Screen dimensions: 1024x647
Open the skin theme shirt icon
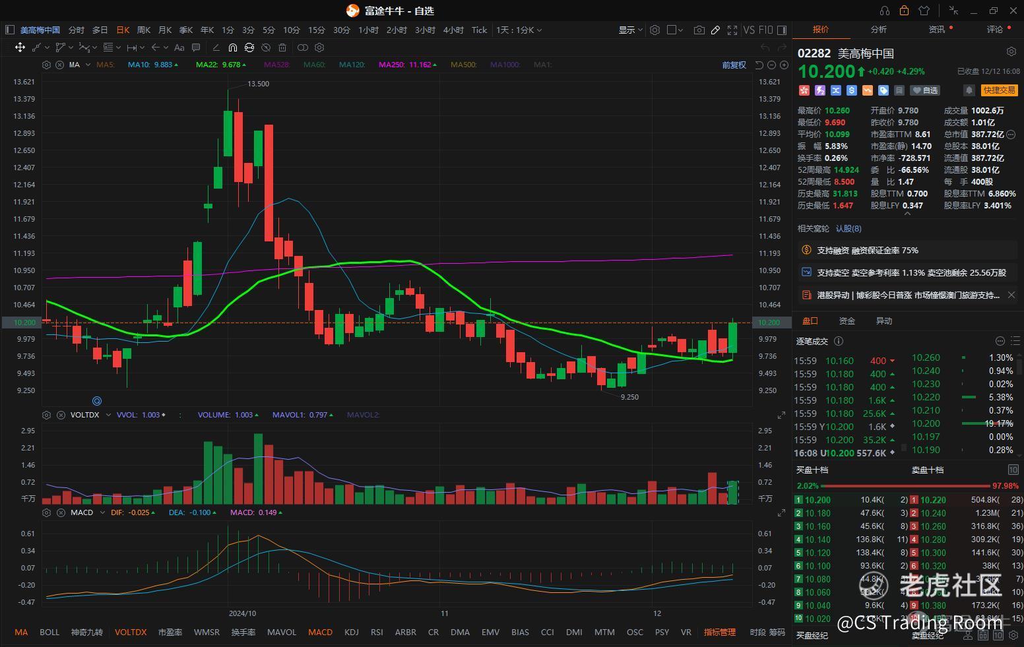pyautogui.click(x=924, y=11)
